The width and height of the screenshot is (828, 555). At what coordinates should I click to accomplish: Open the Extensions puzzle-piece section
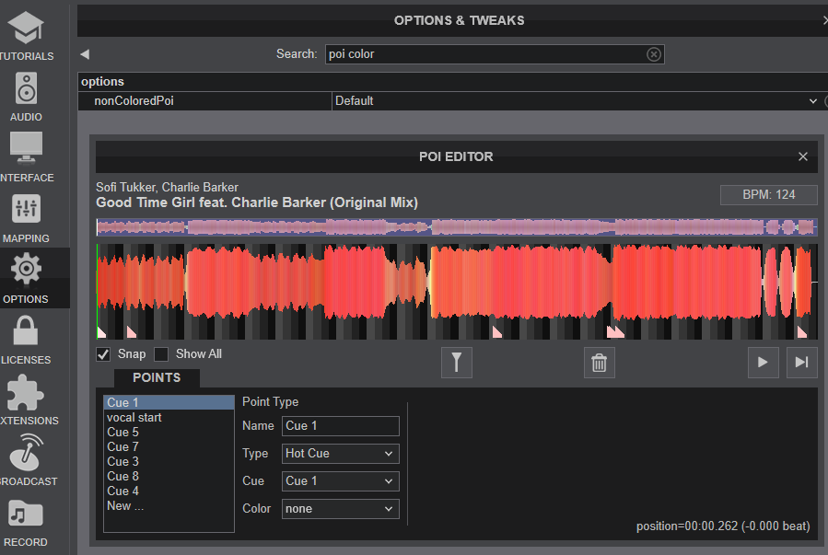(x=27, y=400)
